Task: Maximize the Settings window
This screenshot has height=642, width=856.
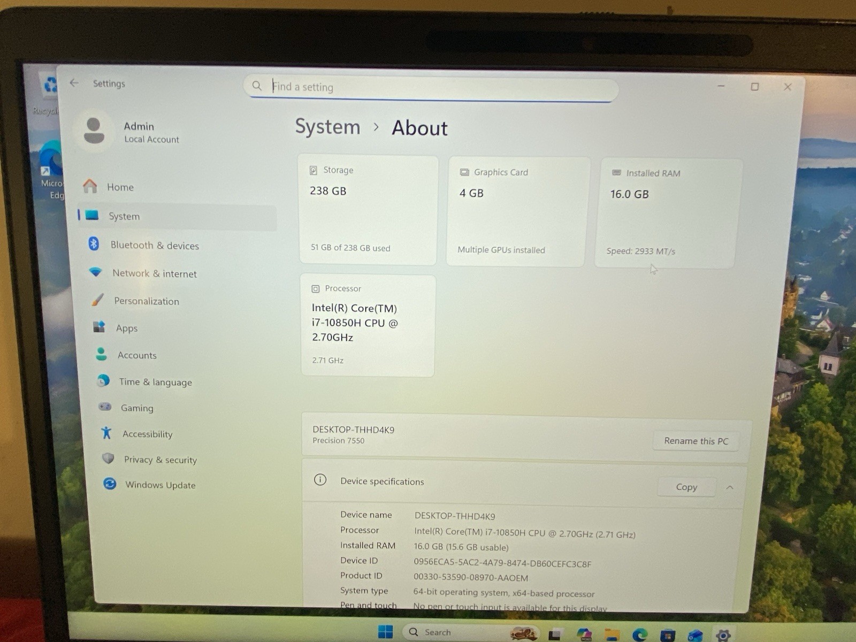Action: pos(754,87)
